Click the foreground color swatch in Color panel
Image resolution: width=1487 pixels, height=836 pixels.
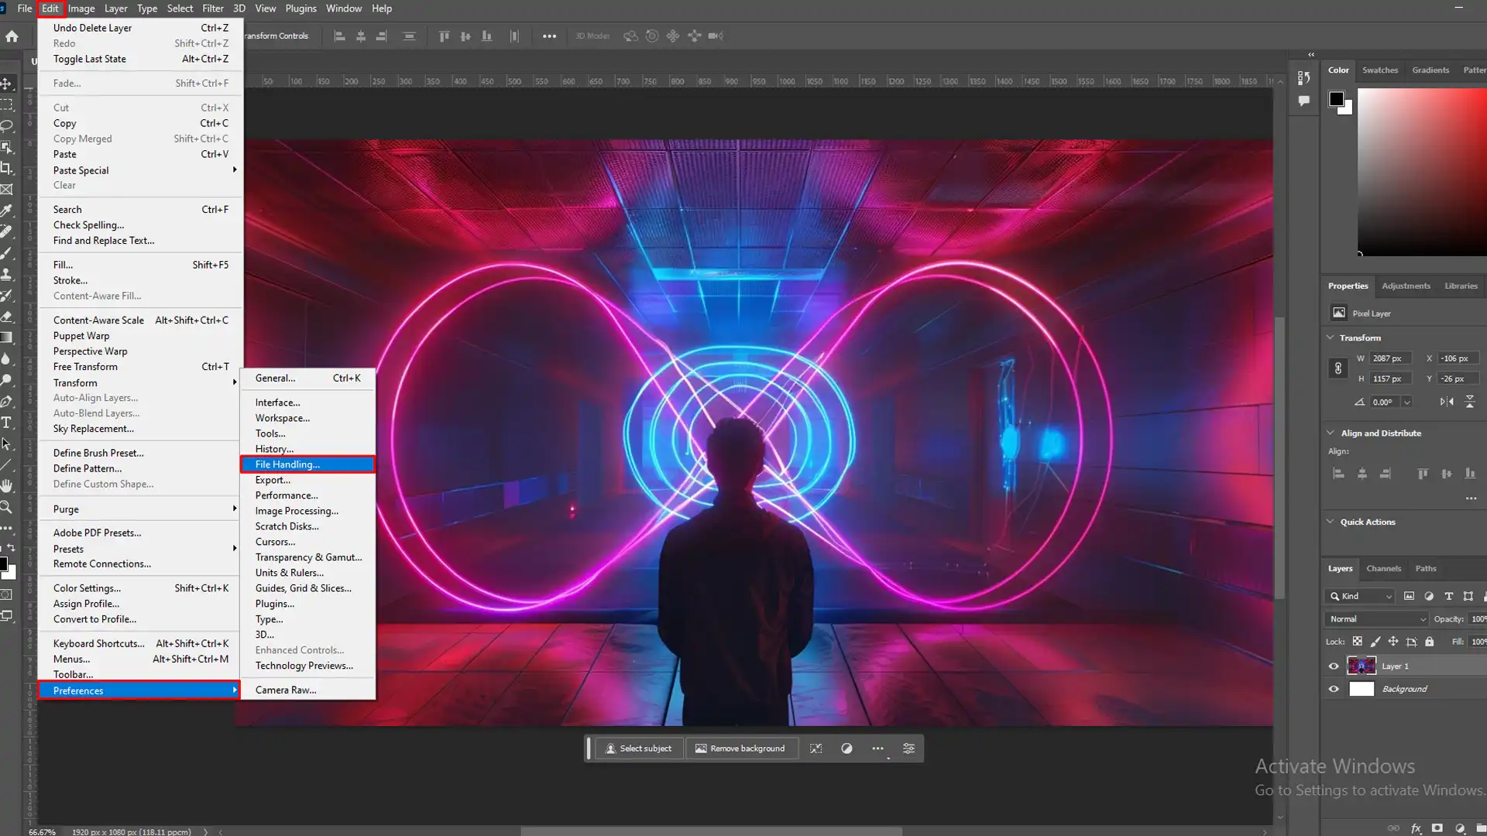pos(1336,98)
